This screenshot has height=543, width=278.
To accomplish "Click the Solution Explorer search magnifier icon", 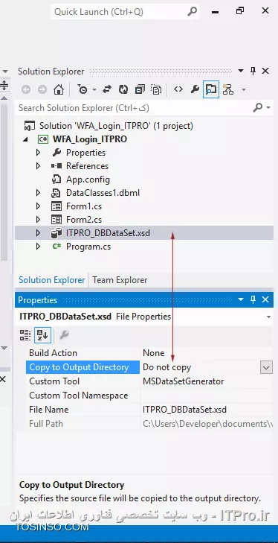I will [x=258, y=108].
